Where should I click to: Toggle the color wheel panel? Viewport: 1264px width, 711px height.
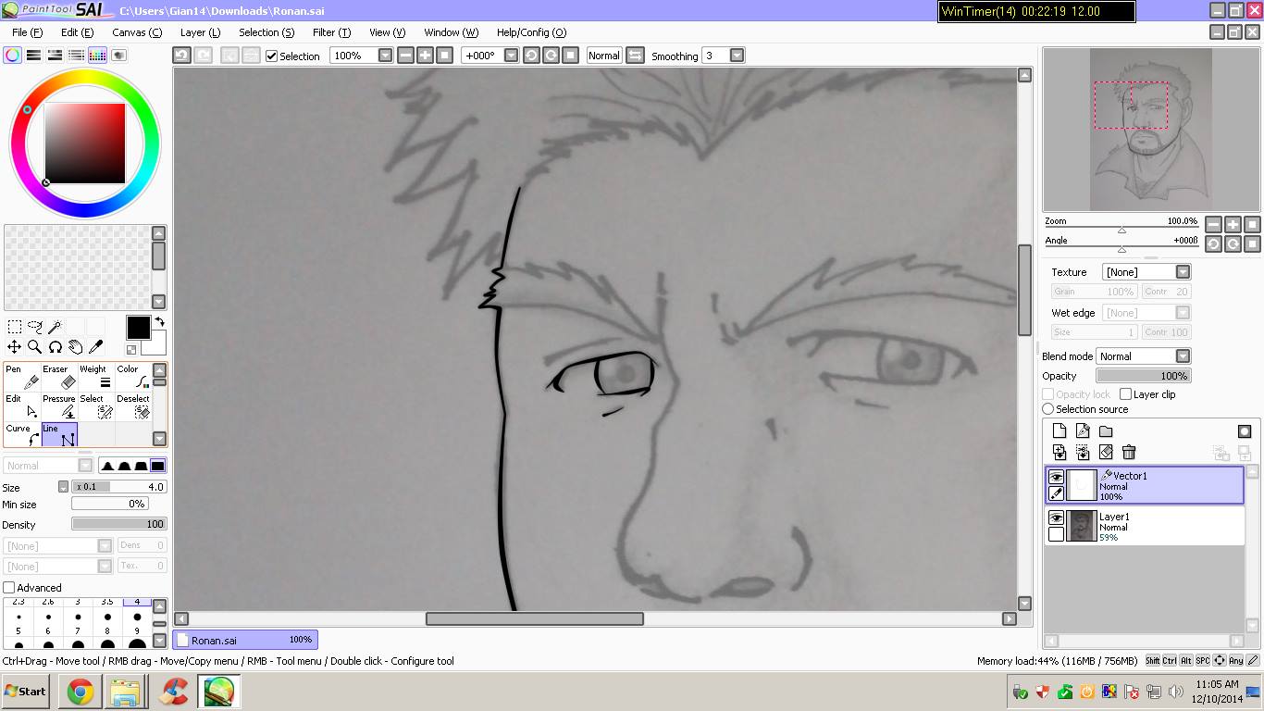click(12, 56)
